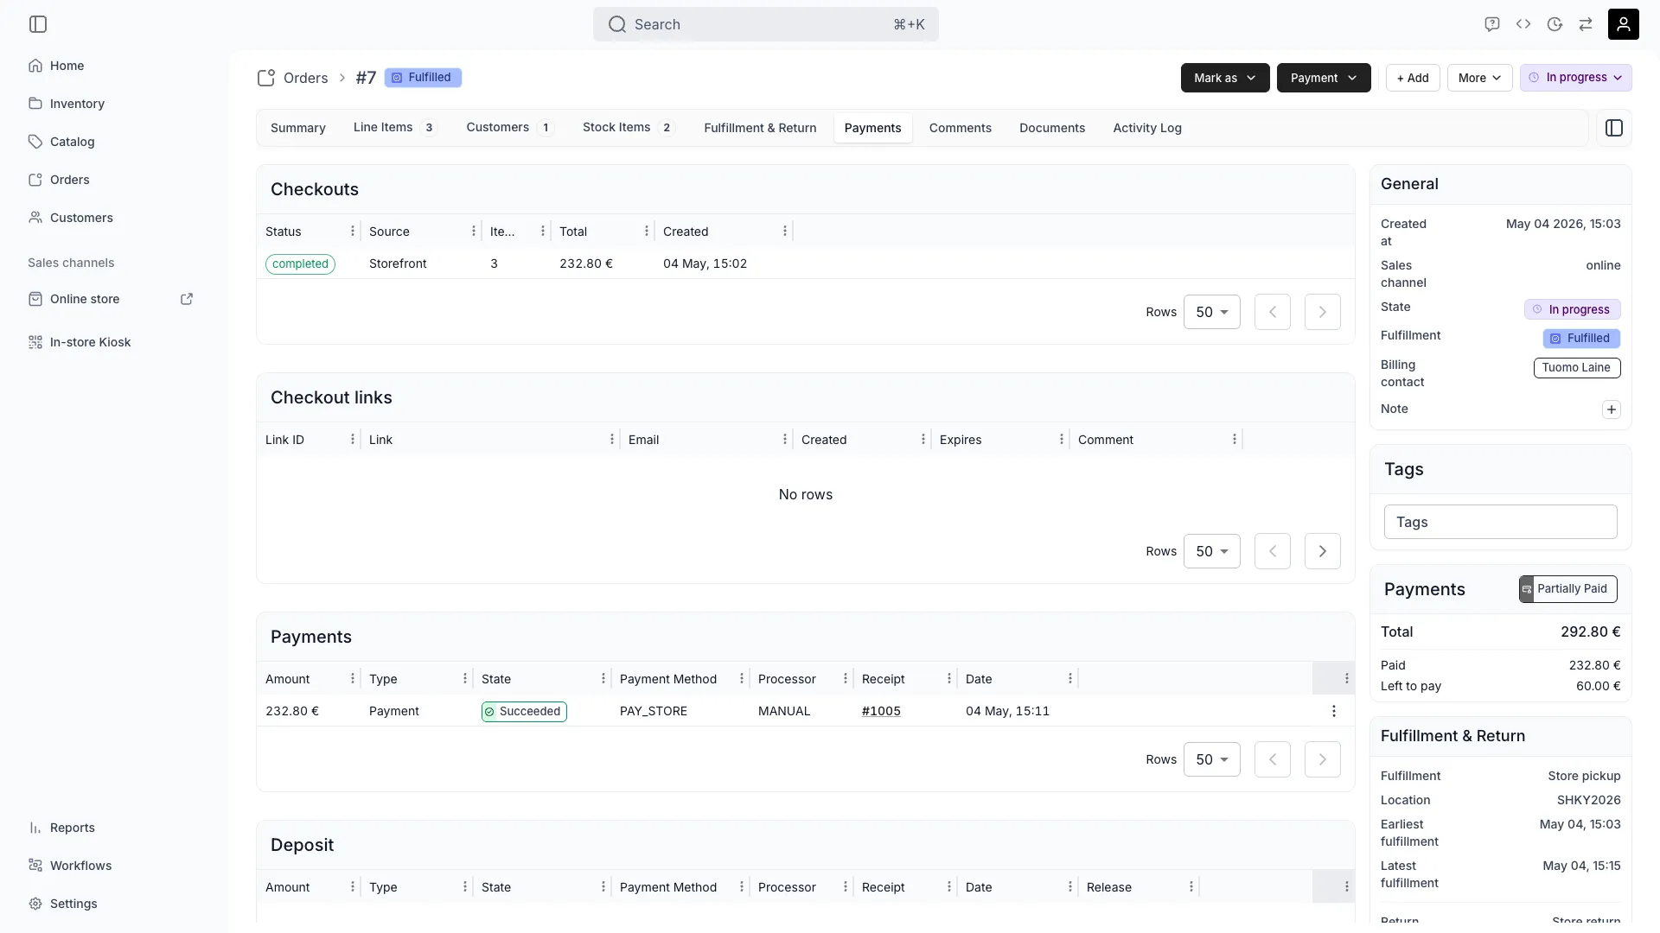Switch to the Line Items tab
Image resolution: width=1660 pixels, height=933 pixels.
click(395, 128)
